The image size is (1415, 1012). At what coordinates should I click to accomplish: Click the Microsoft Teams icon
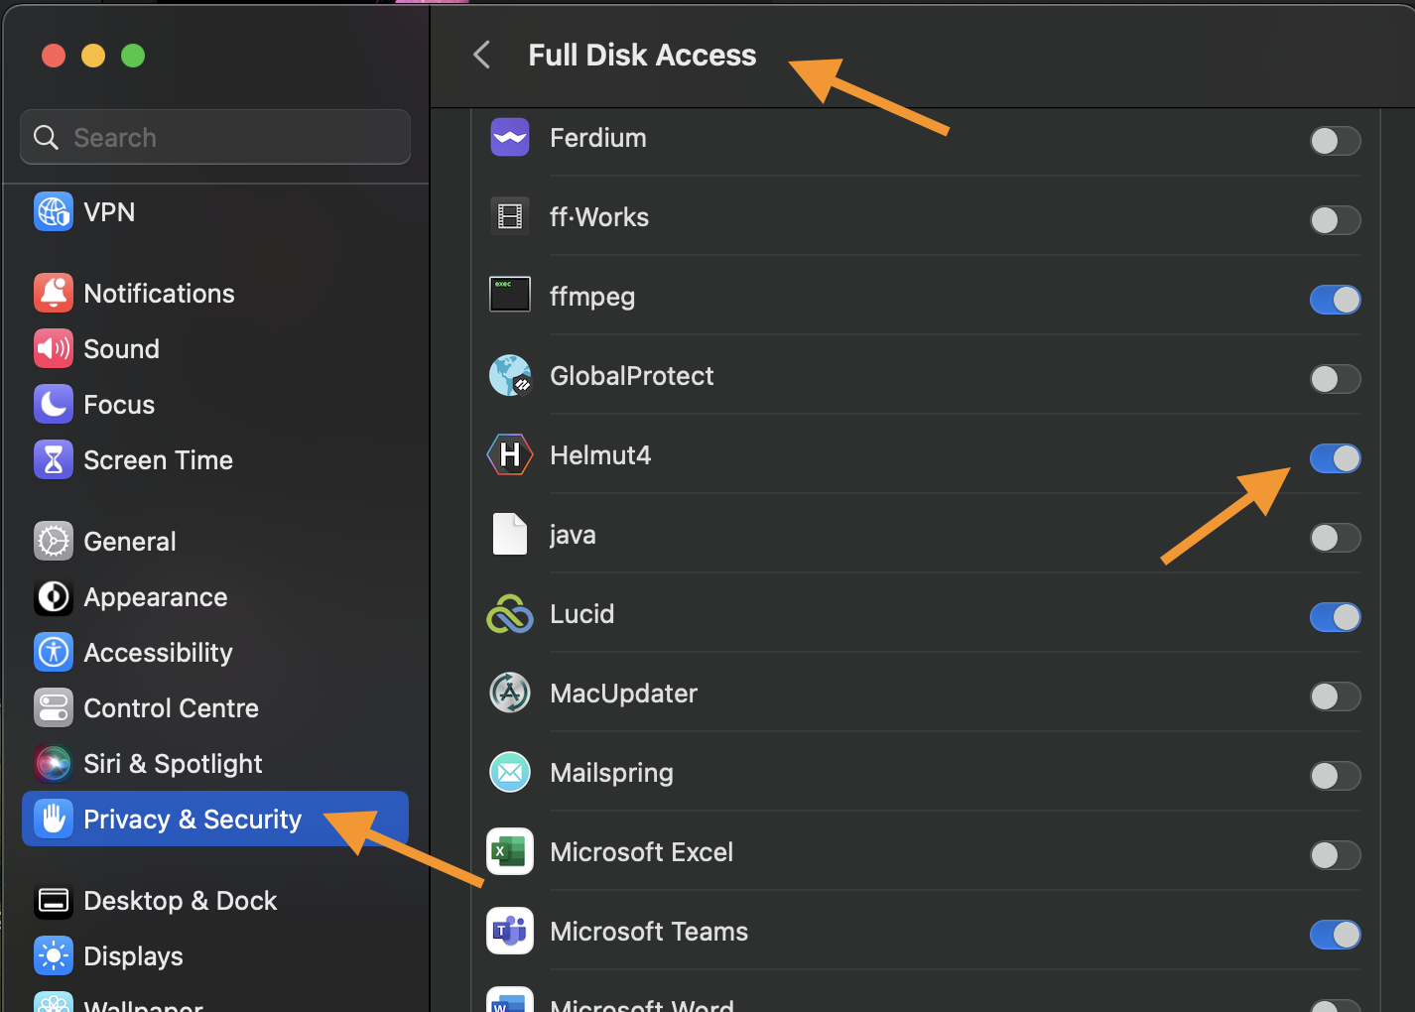510,932
